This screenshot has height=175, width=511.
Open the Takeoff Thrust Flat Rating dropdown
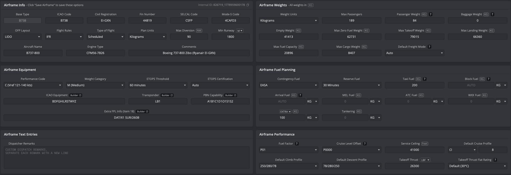478,166
